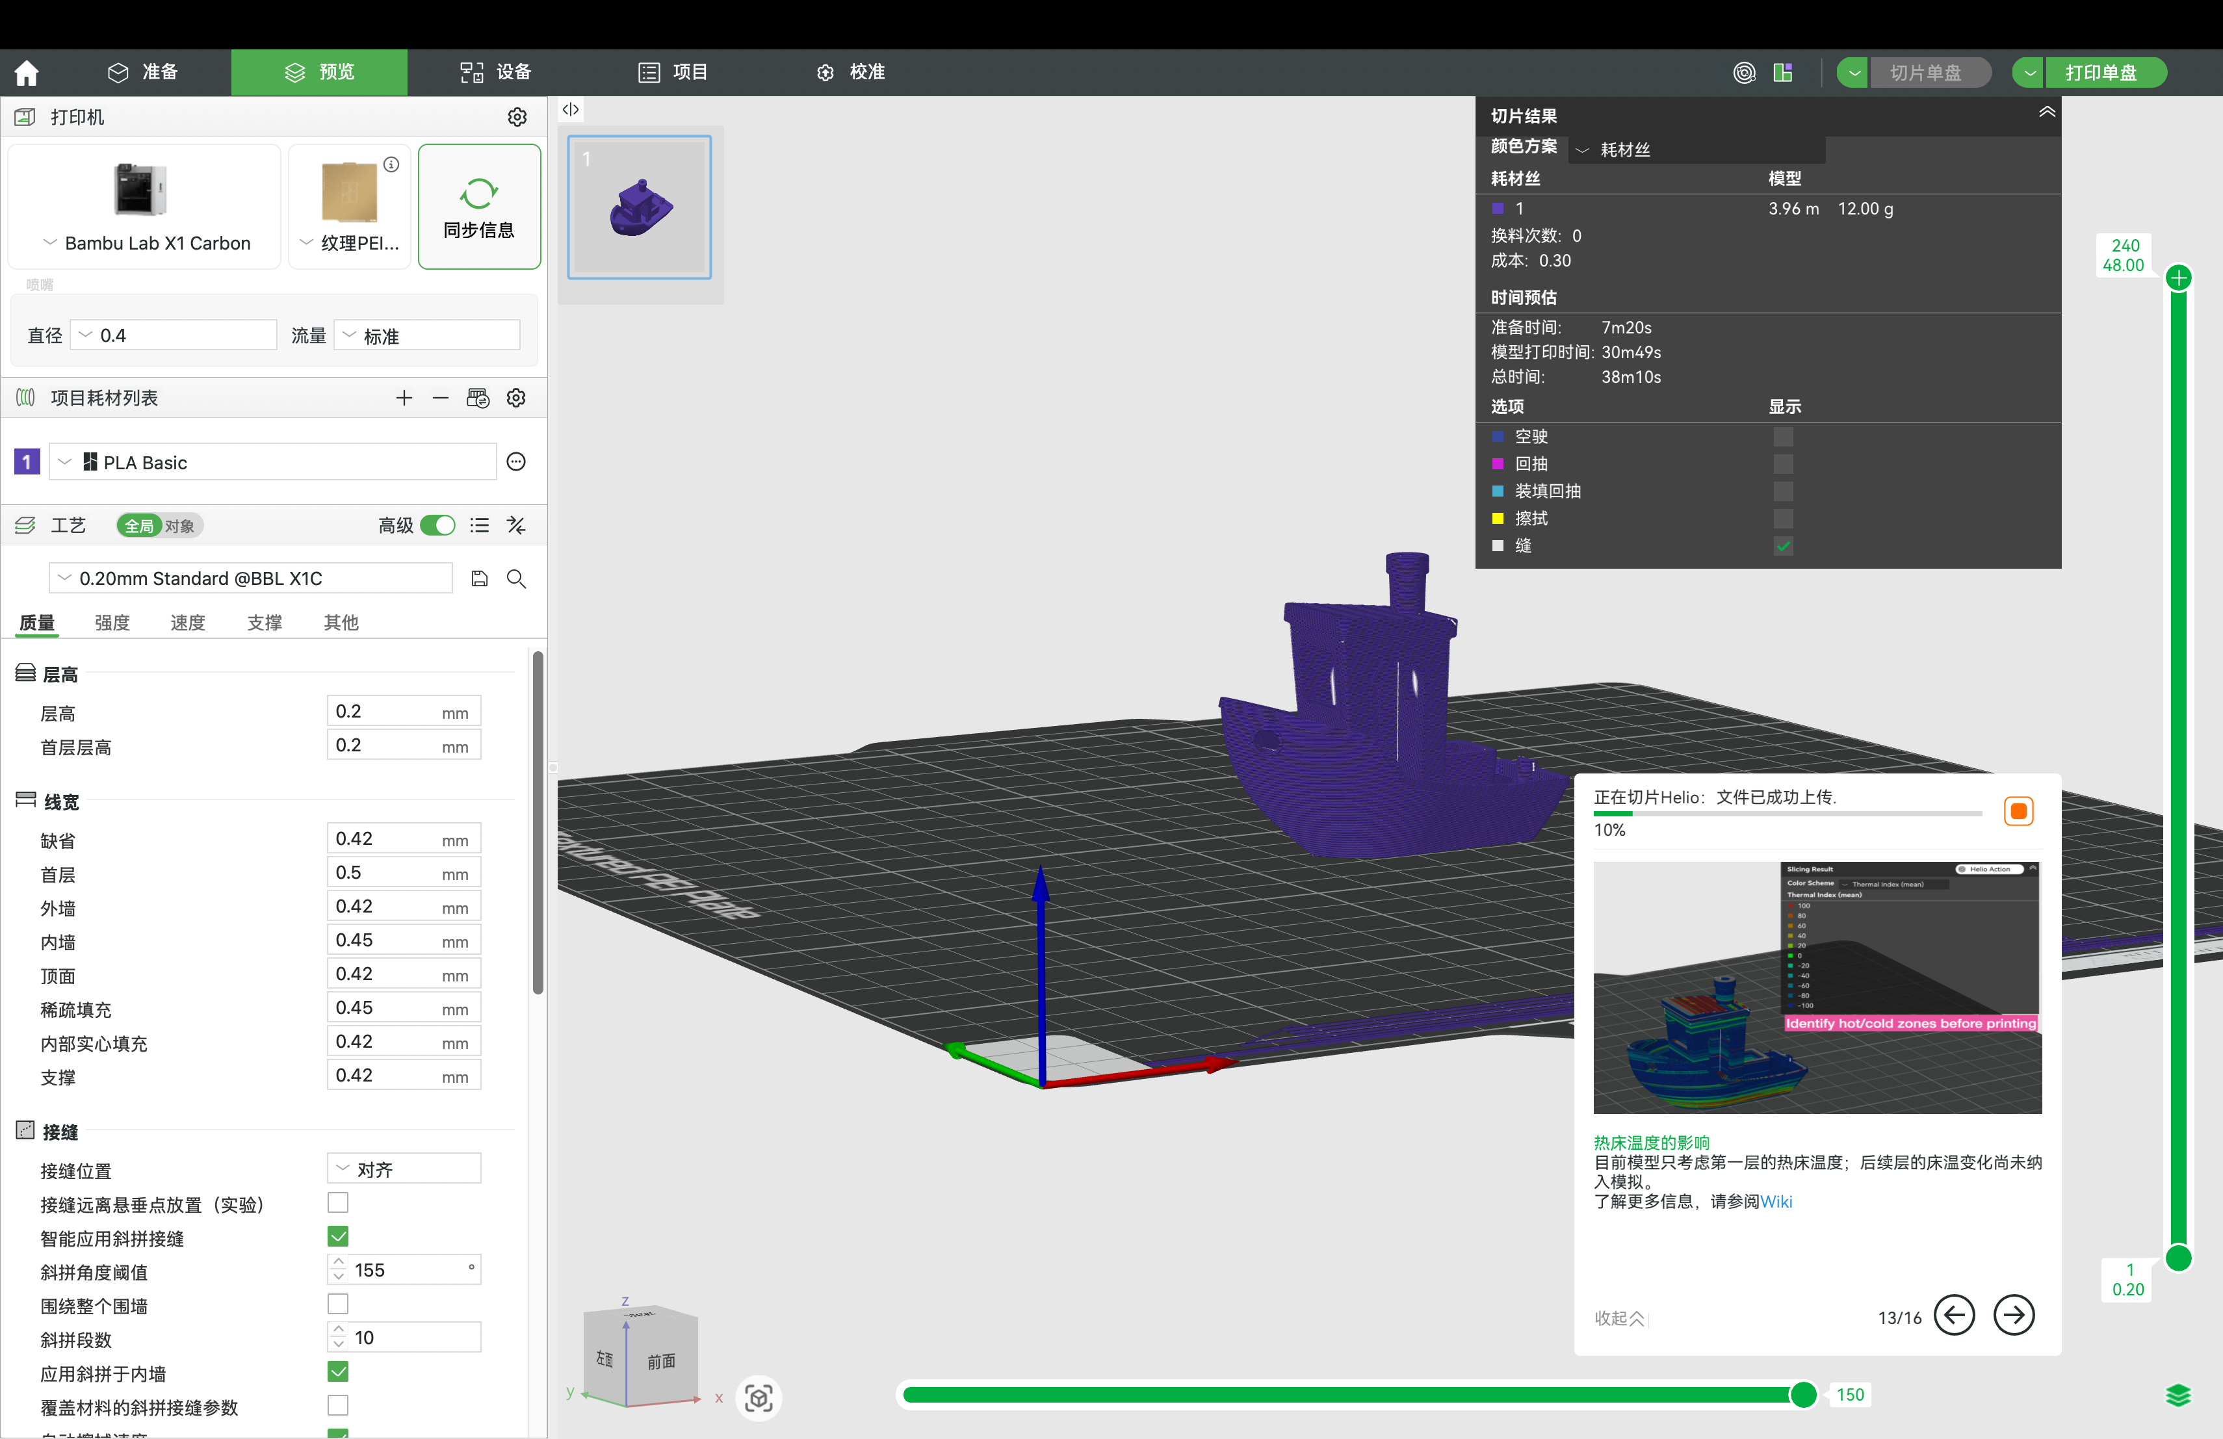Save the process preset with the disk icon
This screenshot has height=1439, width=2223.
479,579
